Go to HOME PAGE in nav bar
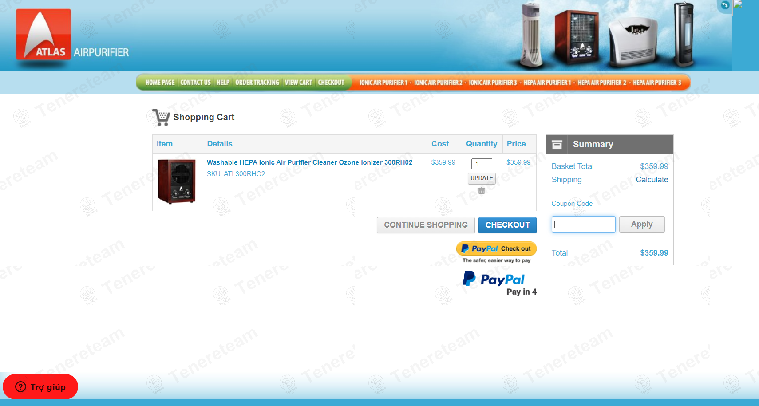This screenshot has height=406, width=759. tap(160, 83)
